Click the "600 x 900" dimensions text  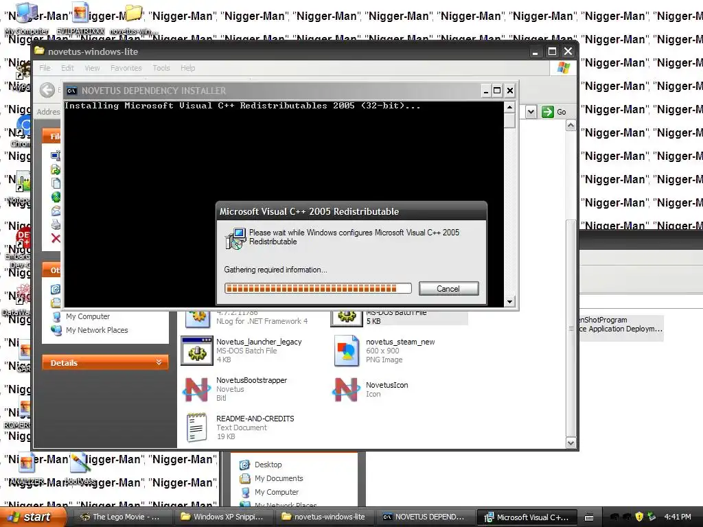coord(382,351)
